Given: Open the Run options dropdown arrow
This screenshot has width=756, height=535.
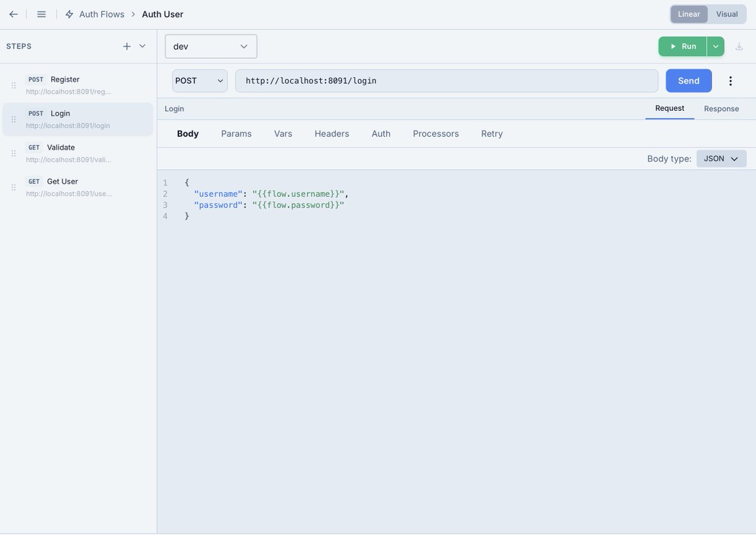Looking at the screenshot, I should click(716, 46).
